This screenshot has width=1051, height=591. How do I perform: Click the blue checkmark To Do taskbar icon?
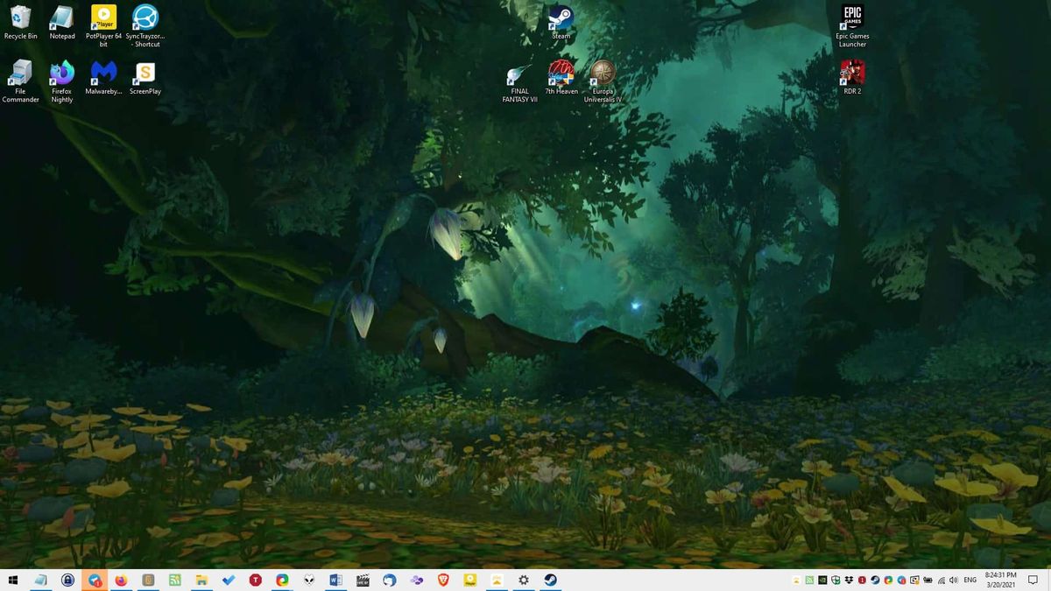[229, 580]
